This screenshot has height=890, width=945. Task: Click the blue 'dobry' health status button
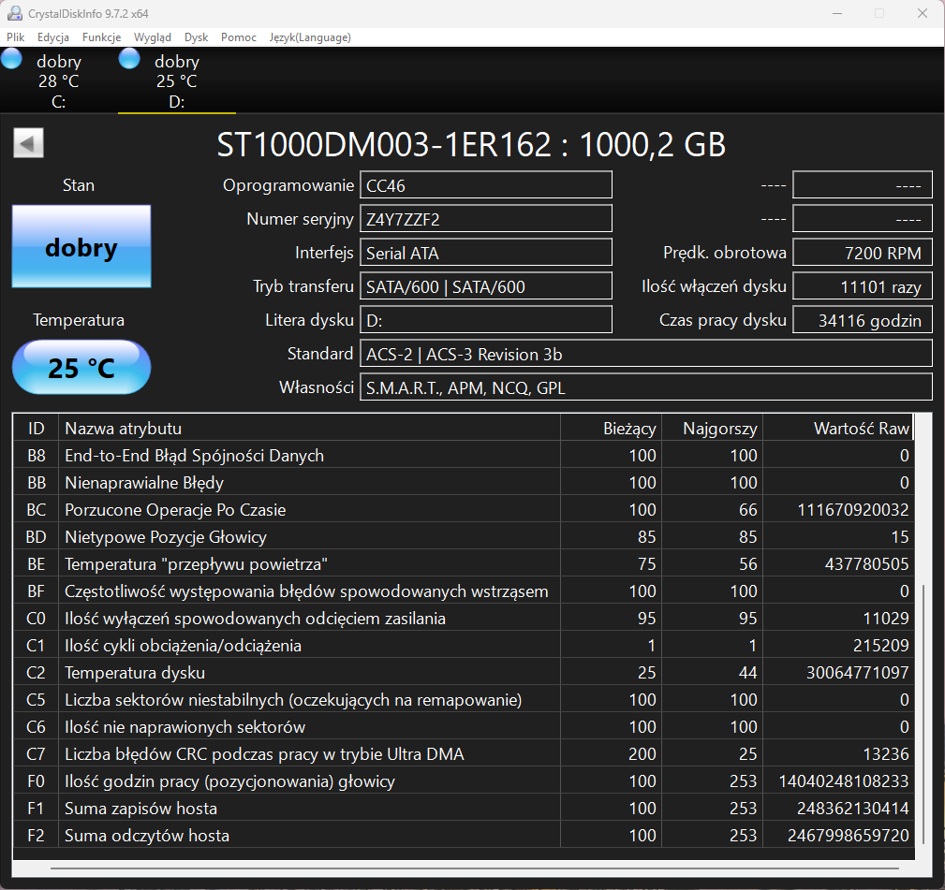[81, 247]
